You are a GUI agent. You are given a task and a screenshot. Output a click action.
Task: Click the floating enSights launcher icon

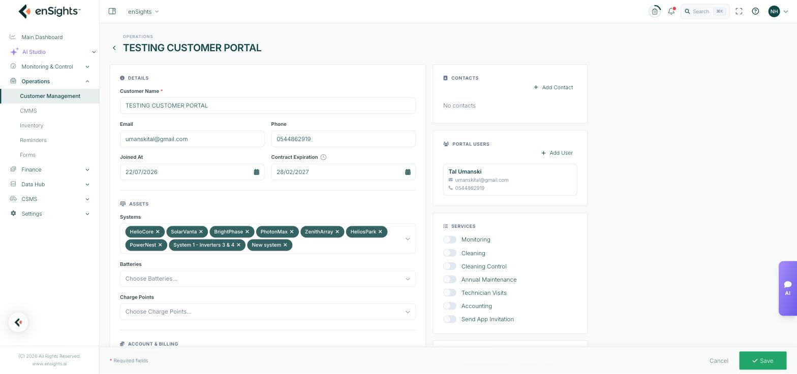pyautogui.click(x=18, y=323)
